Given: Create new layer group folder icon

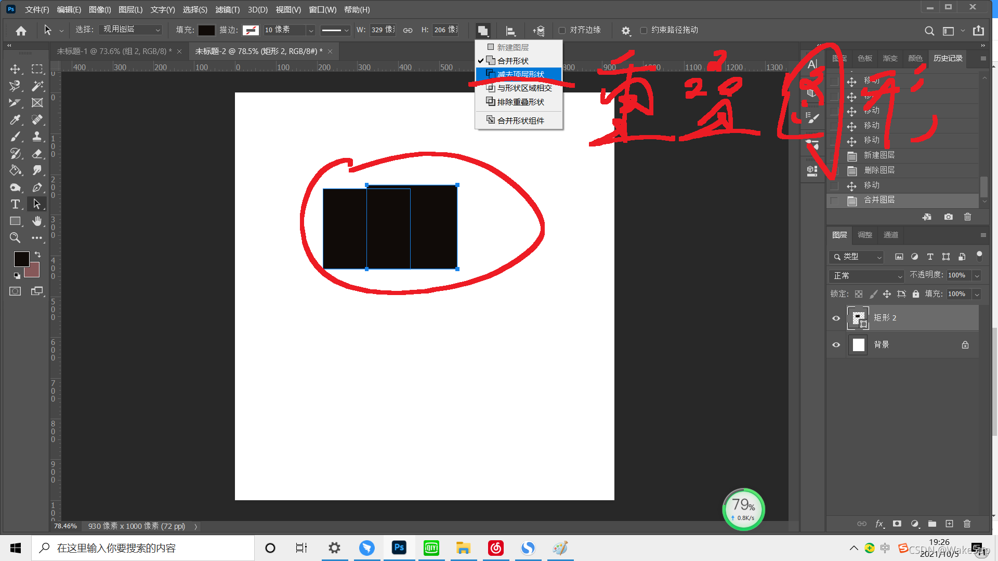Looking at the screenshot, I should pos(932,524).
